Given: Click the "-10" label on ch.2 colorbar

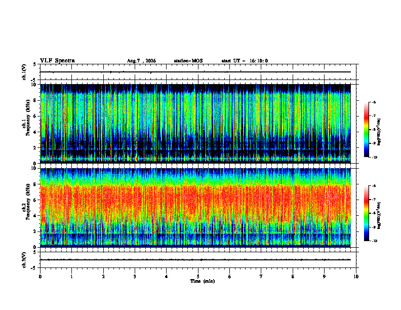Looking at the screenshot, I should (374, 241).
